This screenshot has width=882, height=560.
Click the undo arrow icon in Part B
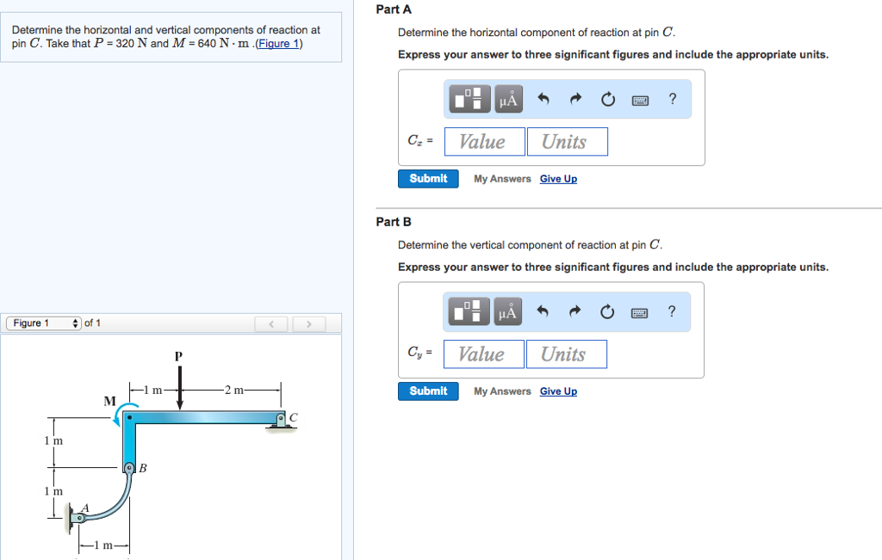[x=543, y=311]
